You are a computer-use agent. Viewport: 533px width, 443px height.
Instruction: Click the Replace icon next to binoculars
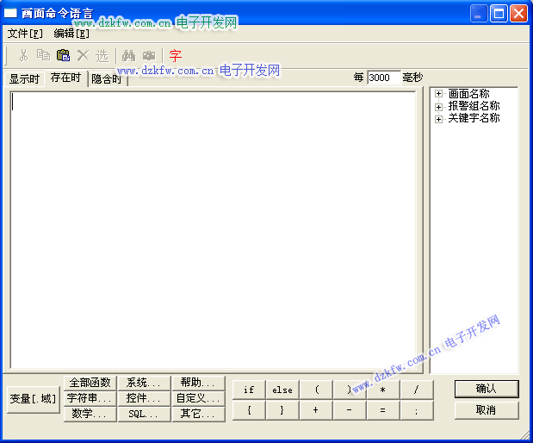point(149,55)
